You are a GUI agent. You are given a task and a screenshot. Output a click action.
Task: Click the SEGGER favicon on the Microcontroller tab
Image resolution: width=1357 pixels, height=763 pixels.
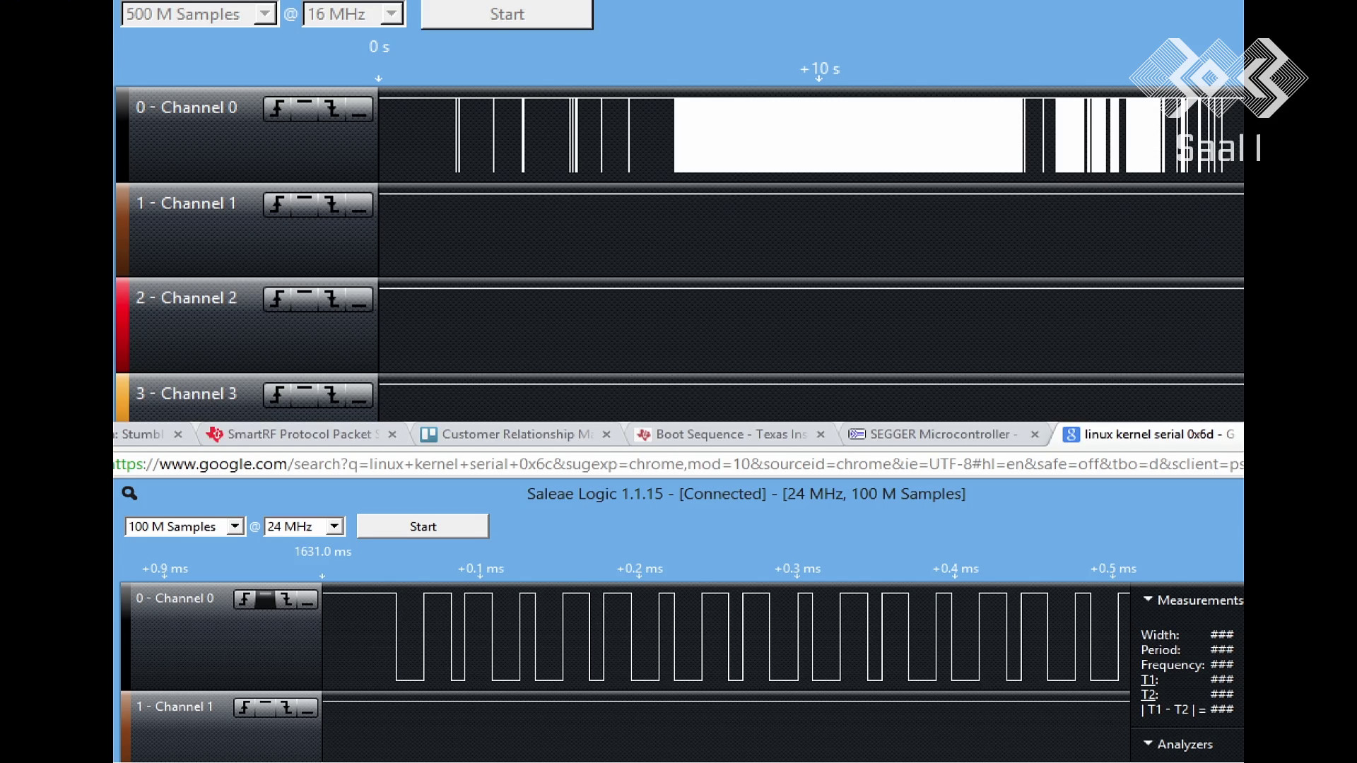pyautogui.click(x=857, y=434)
